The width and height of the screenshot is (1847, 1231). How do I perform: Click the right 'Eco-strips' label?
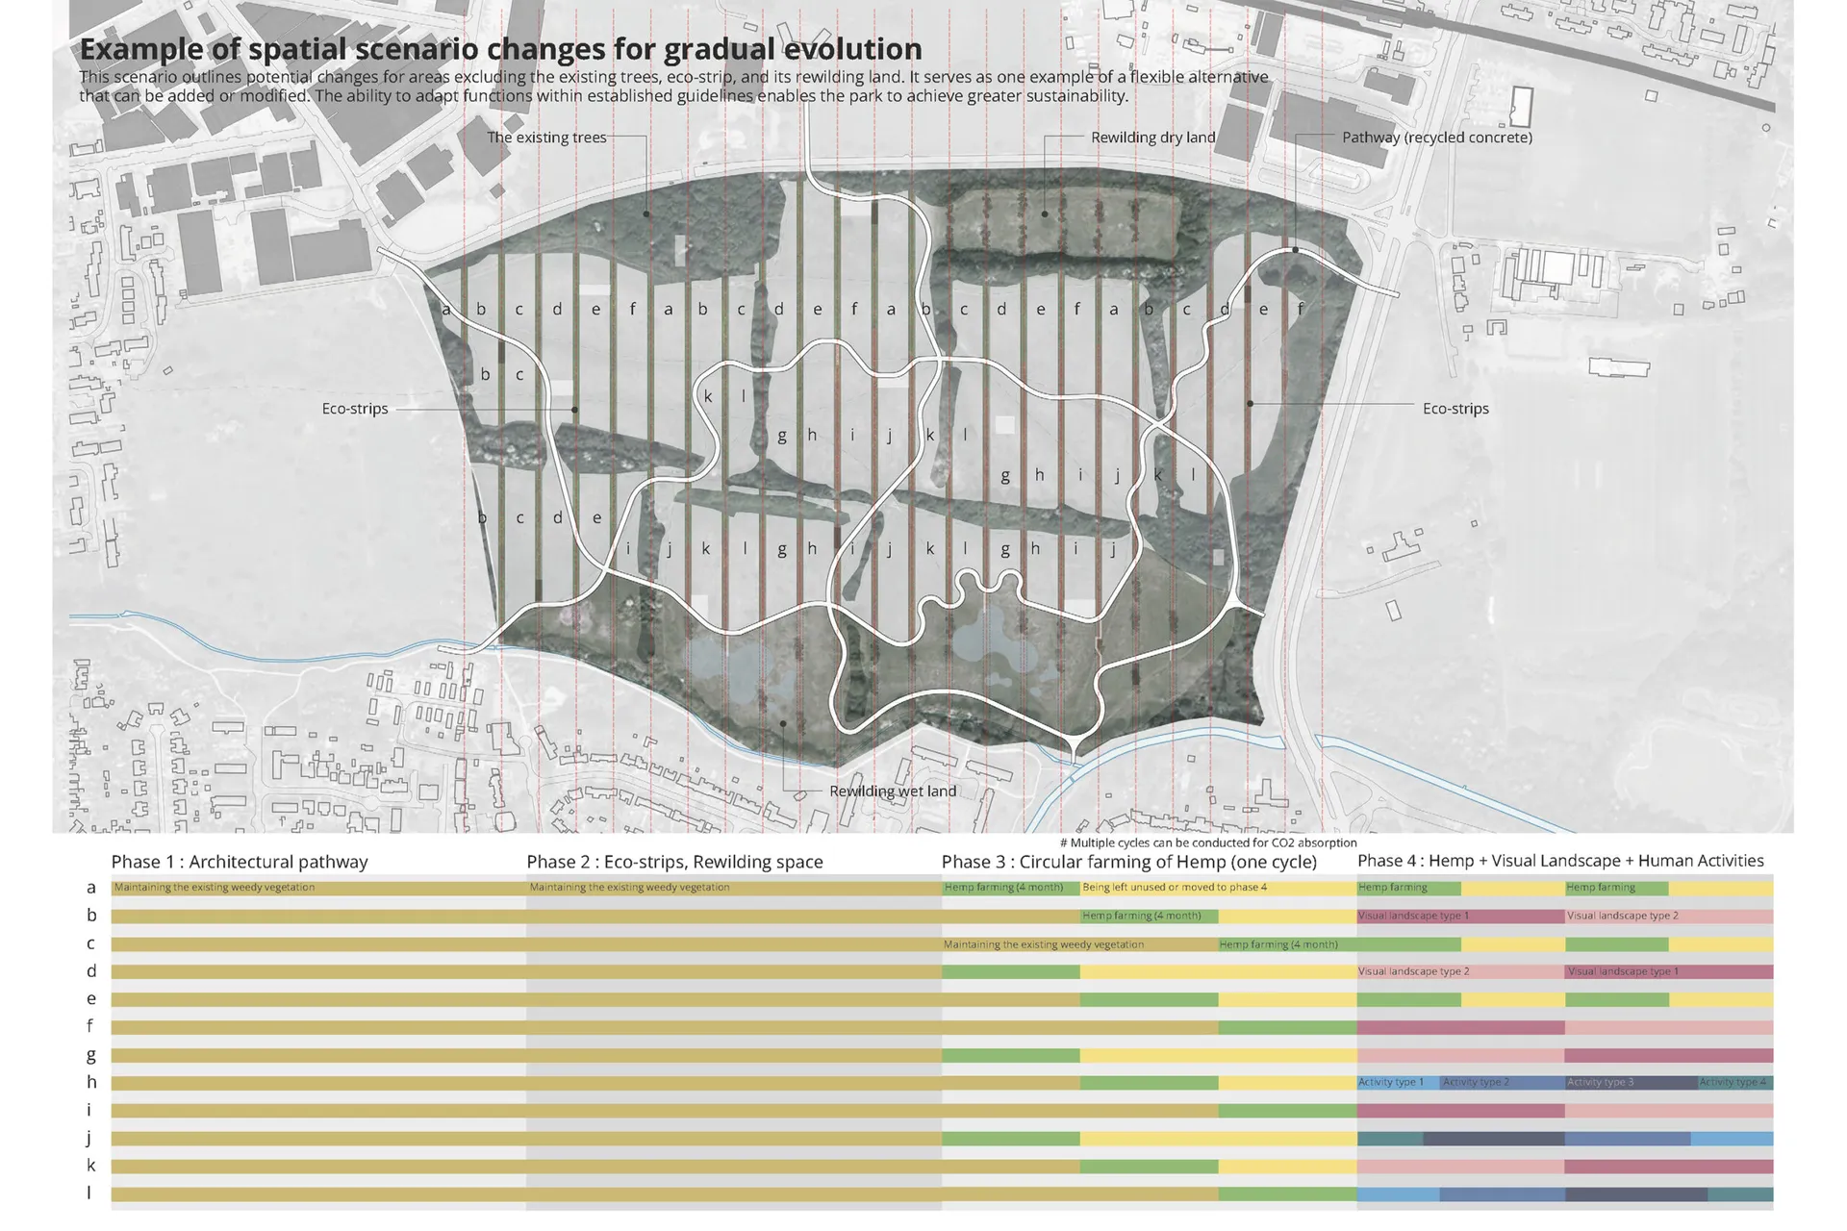tap(1455, 409)
